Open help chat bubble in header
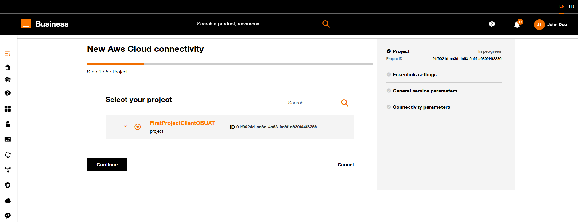 point(492,24)
